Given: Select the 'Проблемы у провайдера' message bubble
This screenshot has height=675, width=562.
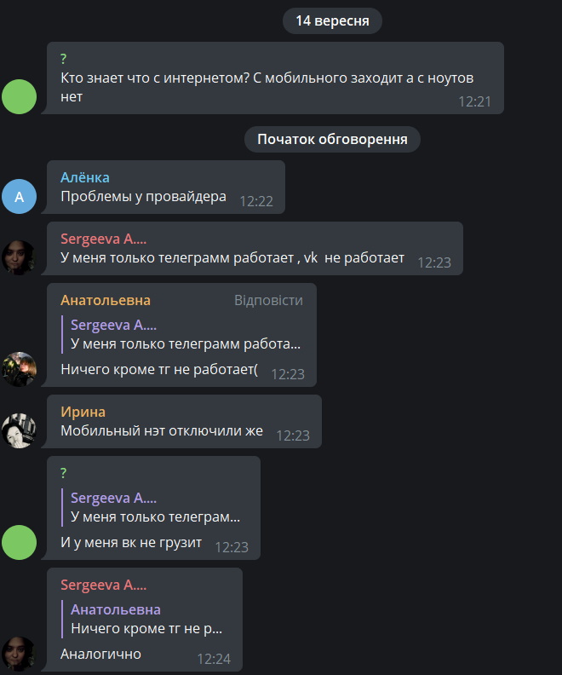Looking at the screenshot, I should coord(165,187).
